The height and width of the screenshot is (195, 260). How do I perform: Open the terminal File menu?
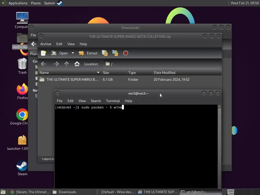[59, 101]
